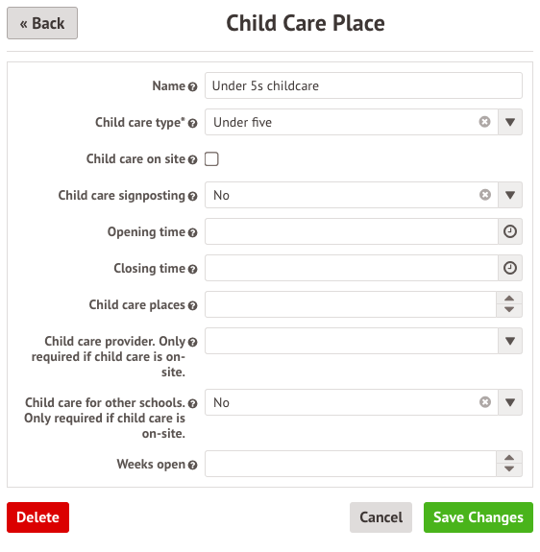The image size is (540, 552).
Task: Show help for Weeks open
Action: pos(192,465)
